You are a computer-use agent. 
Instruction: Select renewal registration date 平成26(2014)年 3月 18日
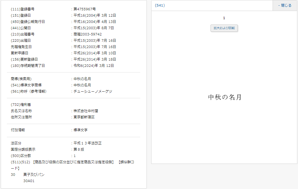point(95,59)
